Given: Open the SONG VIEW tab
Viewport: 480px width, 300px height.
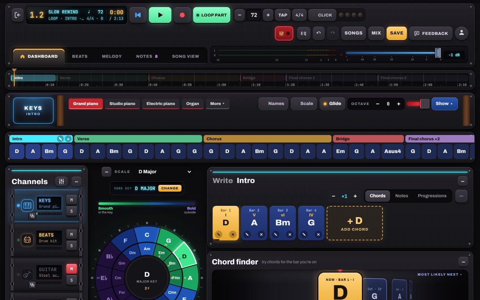Looking at the screenshot, I should (186, 56).
